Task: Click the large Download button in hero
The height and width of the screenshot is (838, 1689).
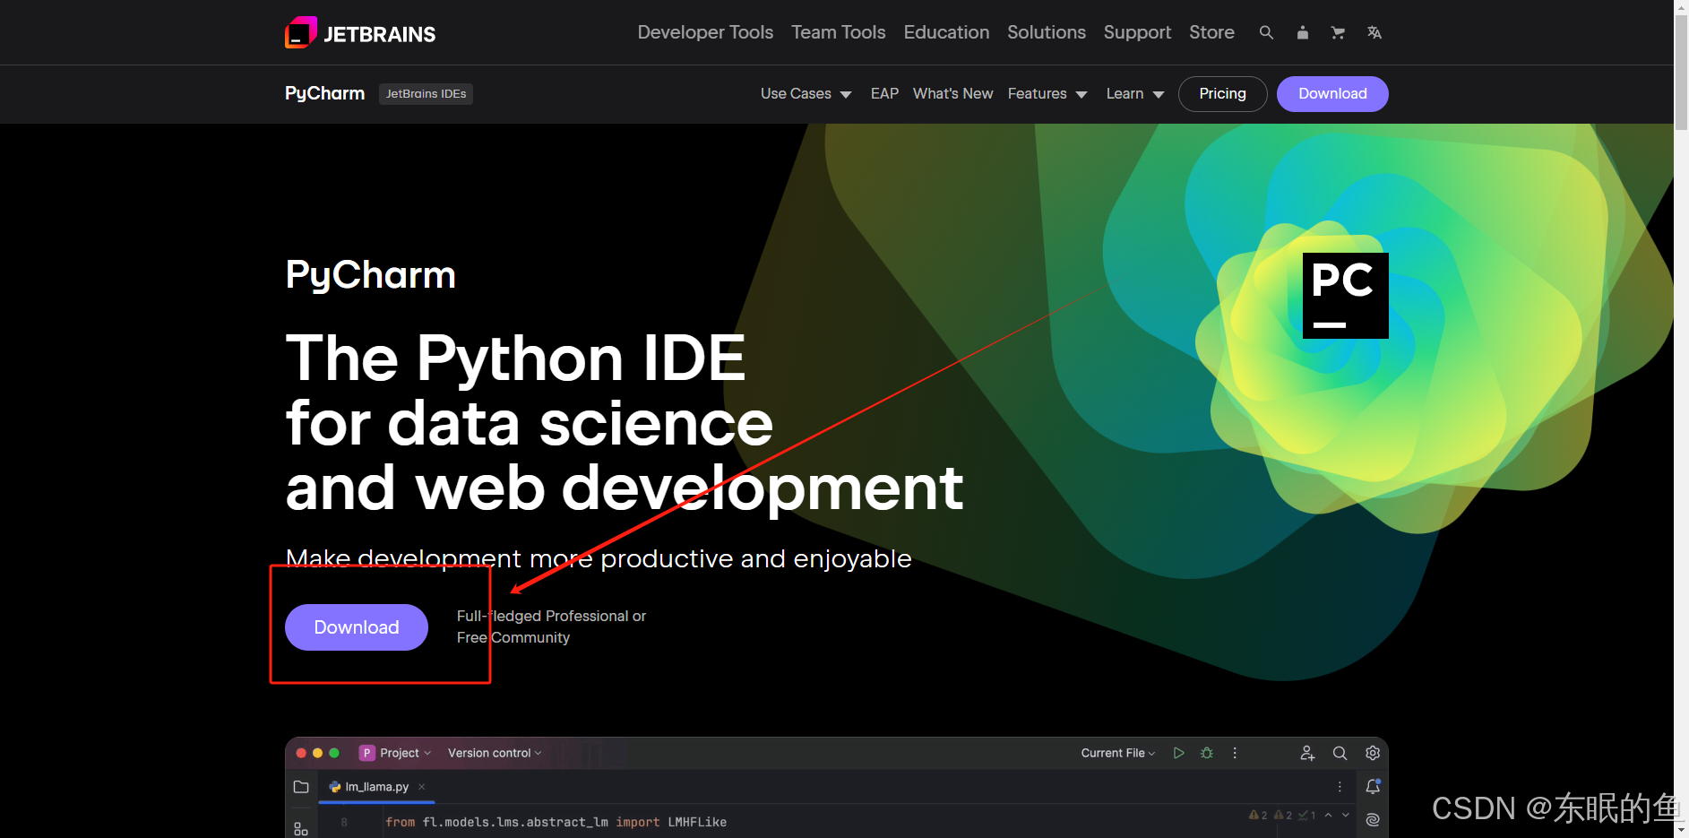Action: click(357, 627)
